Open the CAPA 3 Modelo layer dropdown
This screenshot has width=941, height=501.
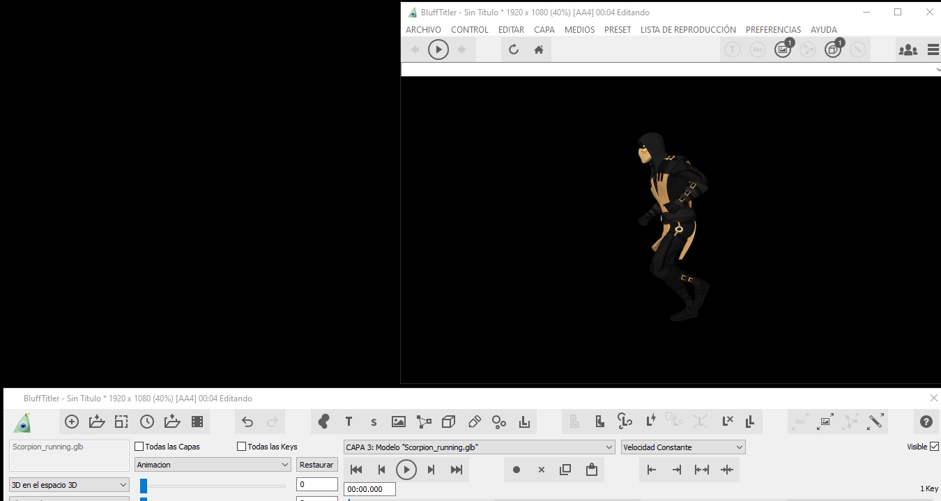(480, 447)
